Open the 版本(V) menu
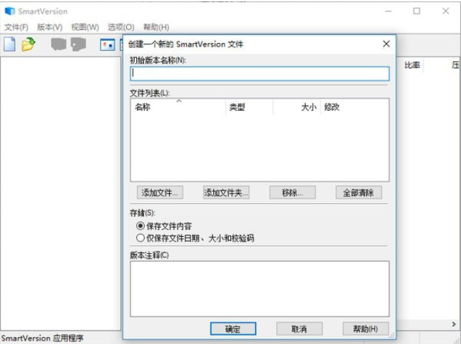The height and width of the screenshot is (344, 461). pos(49,27)
